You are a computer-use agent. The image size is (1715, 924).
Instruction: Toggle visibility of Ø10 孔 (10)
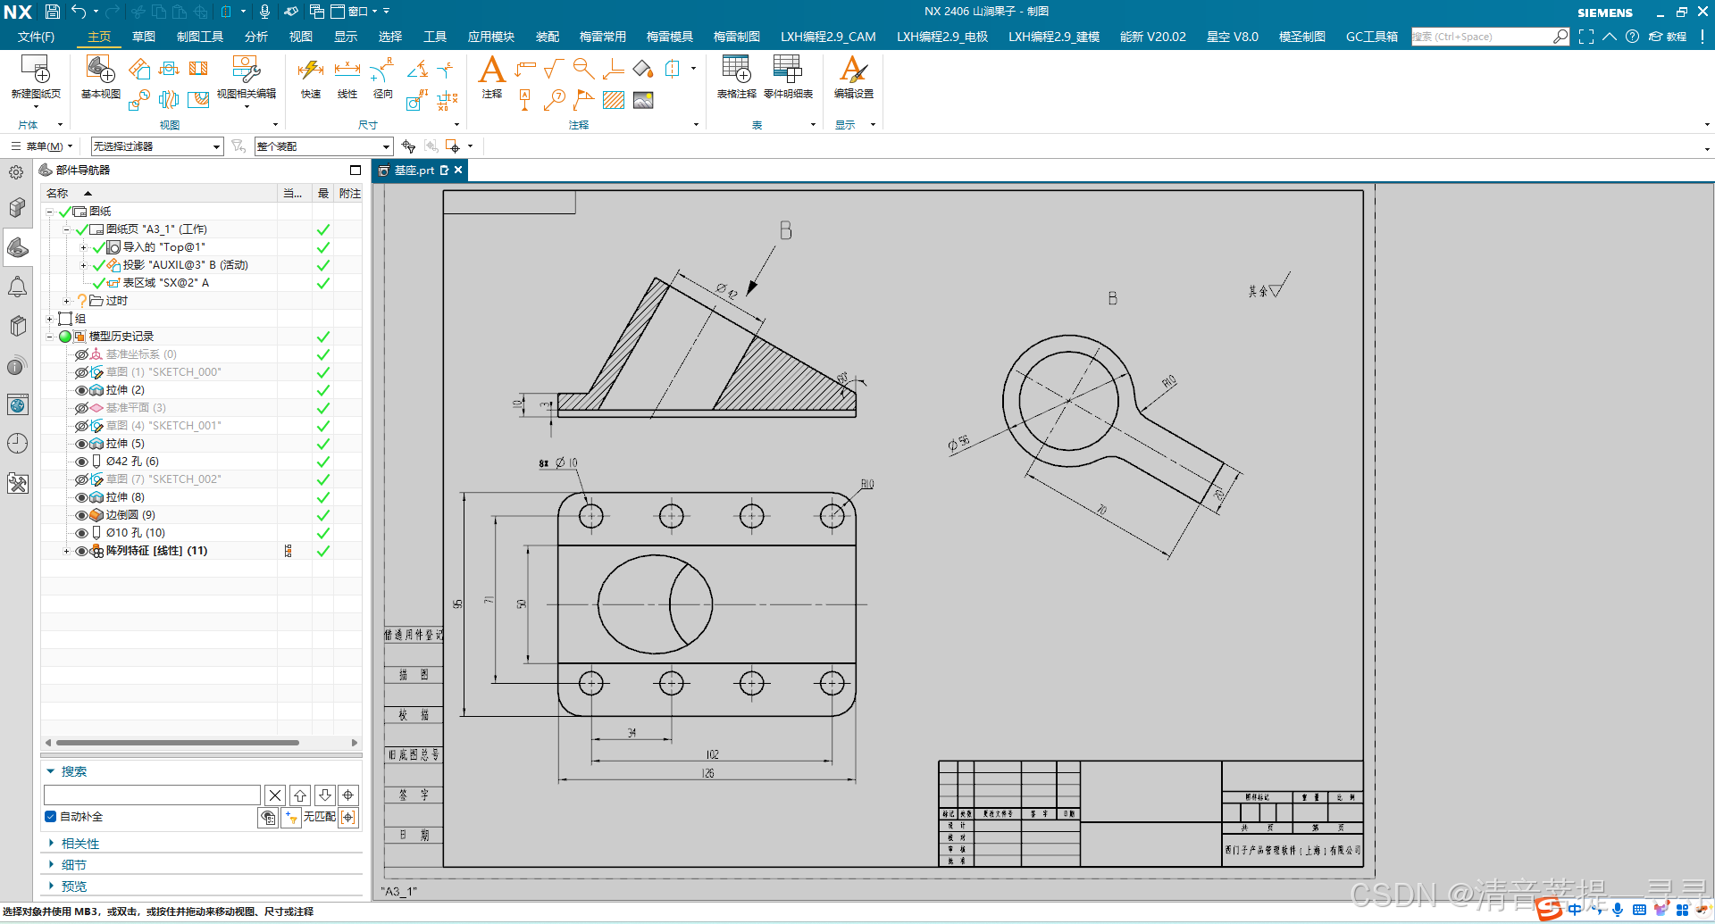[81, 533]
